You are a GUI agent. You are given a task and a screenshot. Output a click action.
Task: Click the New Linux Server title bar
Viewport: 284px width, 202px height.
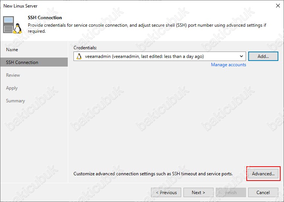[x=113, y=6]
